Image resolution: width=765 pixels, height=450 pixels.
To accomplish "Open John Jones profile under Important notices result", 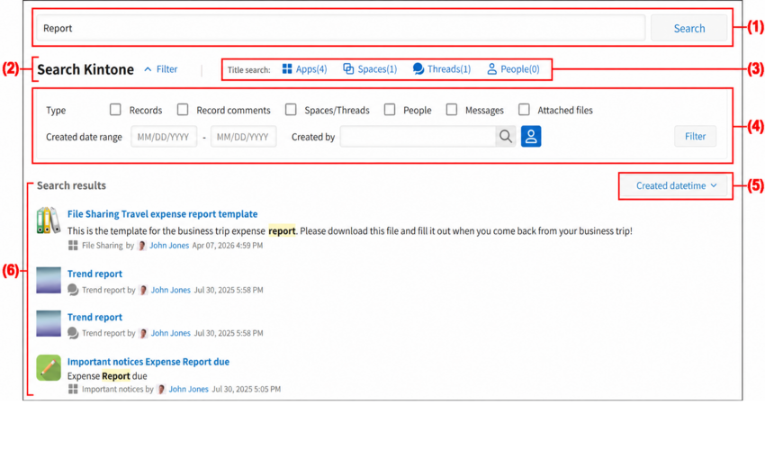I will [188, 389].
